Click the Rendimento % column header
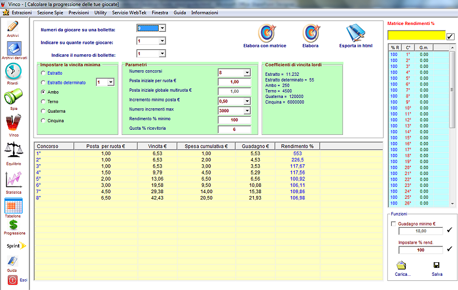Screen dimensions: 458x290 point(298,146)
